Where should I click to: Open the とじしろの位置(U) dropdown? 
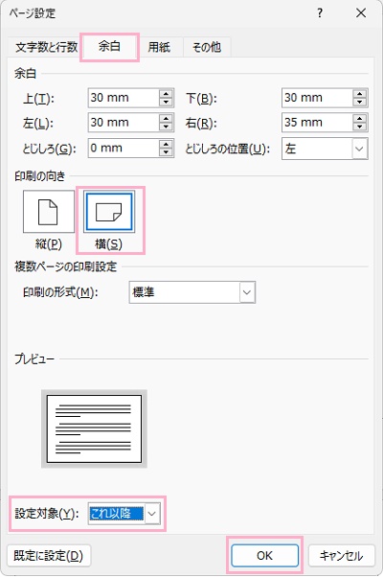[325, 149]
